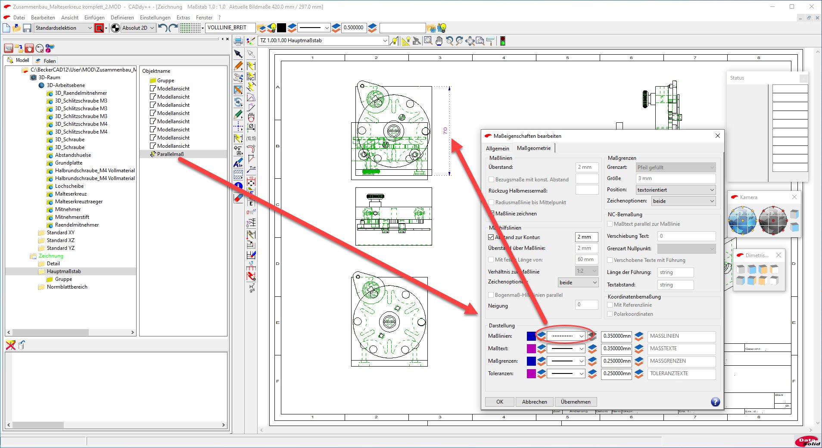Open the help question mark button
Viewport: 822px width, 448px height.
tap(715, 402)
